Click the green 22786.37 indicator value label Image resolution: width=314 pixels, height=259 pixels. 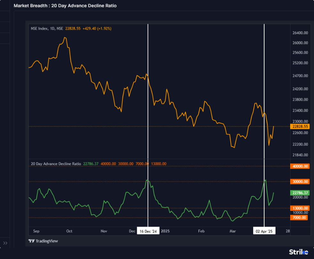click(x=300, y=193)
